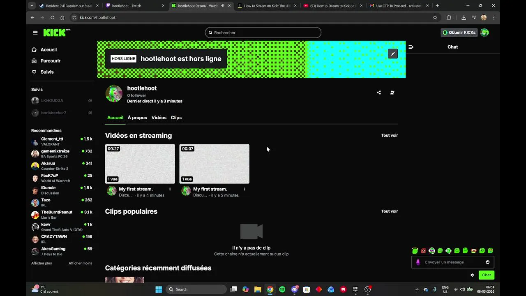Open the user avatar menu

pyautogui.click(x=484, y=32)
